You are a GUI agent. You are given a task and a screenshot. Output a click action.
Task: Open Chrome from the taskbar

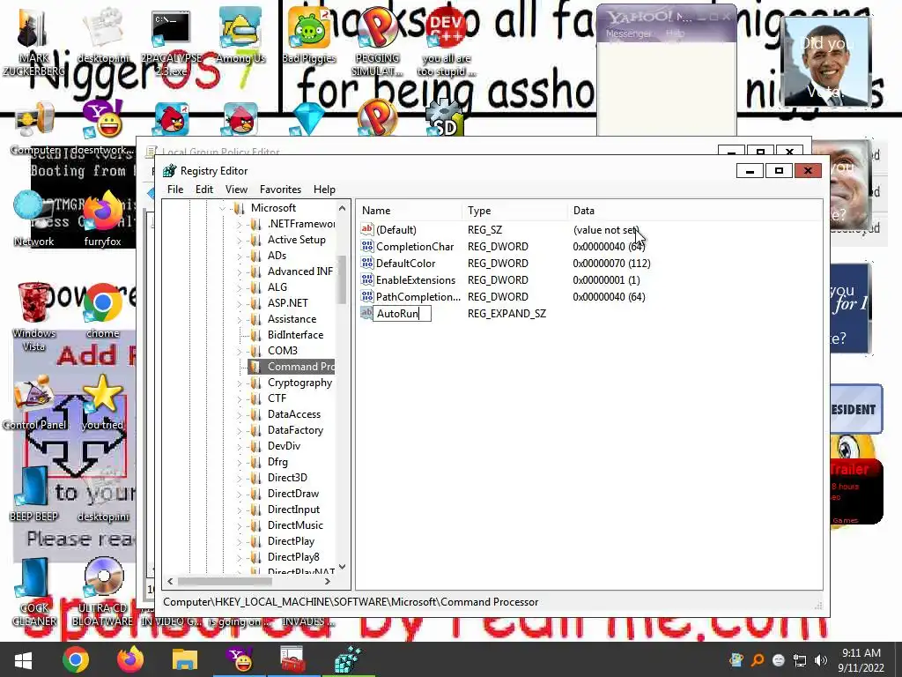click(76, 659)
